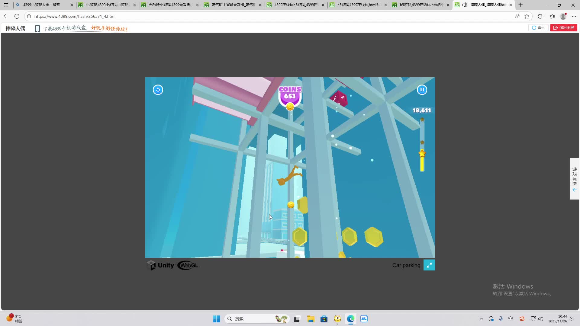The height and width of the screenshot is (326, 580).
Task: Open a new browser tab
Action: (520, 5)
